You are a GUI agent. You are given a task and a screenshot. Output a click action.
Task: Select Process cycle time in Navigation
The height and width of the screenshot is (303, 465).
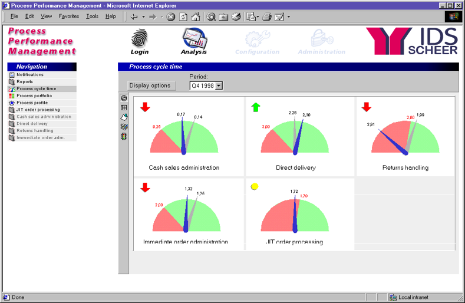coord(36,89)
